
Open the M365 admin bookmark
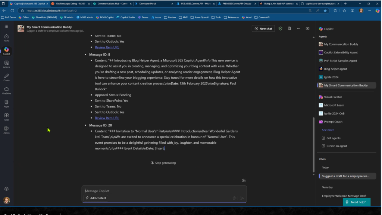(x=85, y=17)
